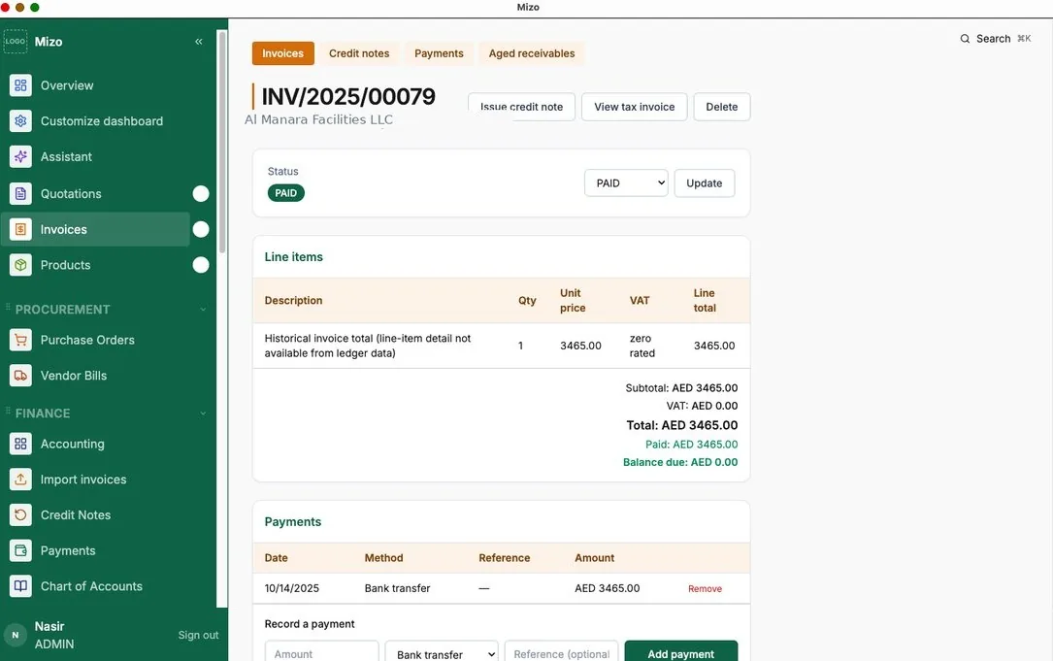This screenshot has height=661, width=1053.
Task: Click the Paid: AED 3465.00 text
Action: 691,444
